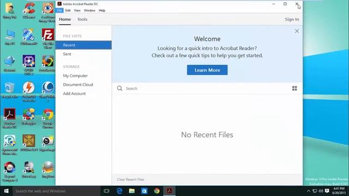This screenshot has width=349, height=196.
Task: Click the Learn More button
Action: pyautogui.click(x=207, y=70)
